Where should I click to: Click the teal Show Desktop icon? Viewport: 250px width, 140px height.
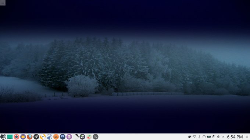pyautogui.click(x=10, y=137)
